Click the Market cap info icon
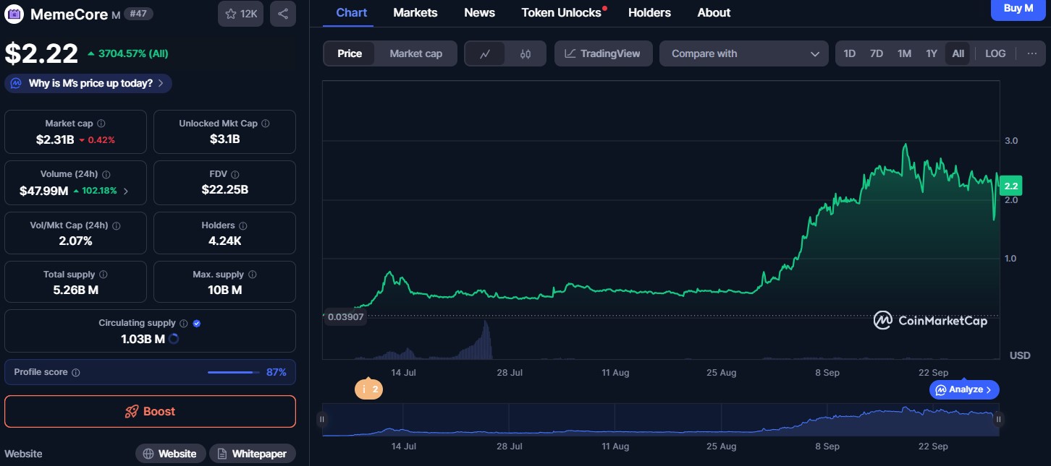This screenshot has width=1051, height=466. point(101,124)
